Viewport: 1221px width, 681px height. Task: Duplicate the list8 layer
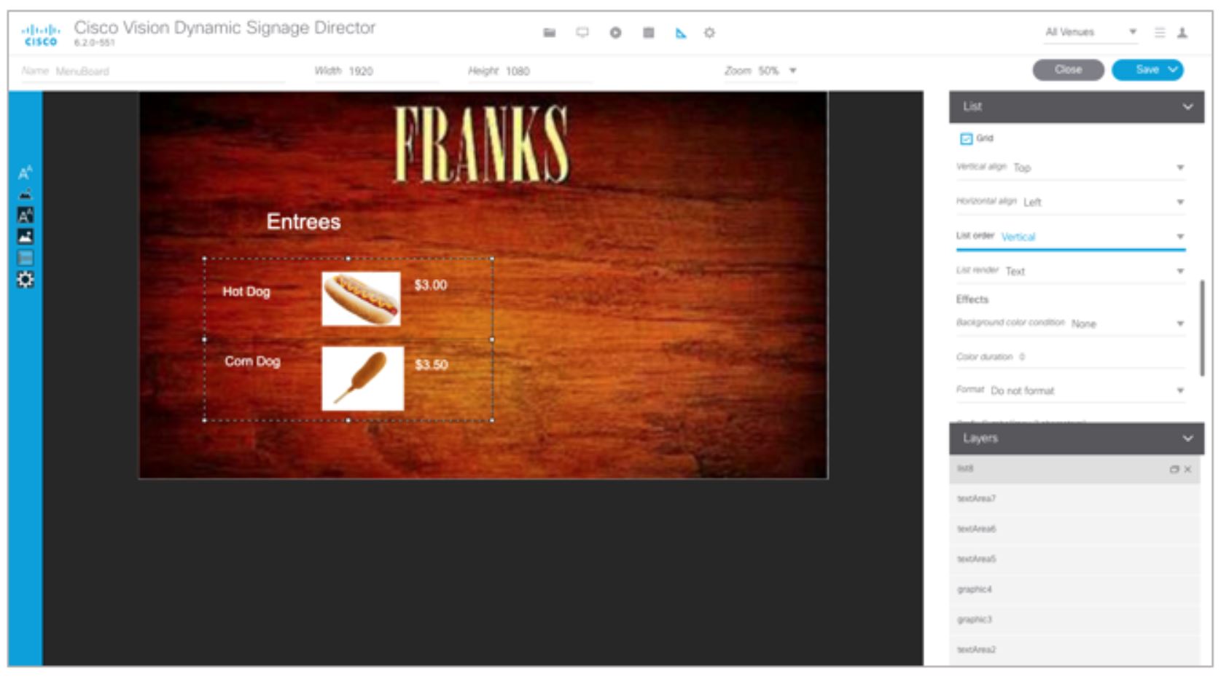(1174, 470)
